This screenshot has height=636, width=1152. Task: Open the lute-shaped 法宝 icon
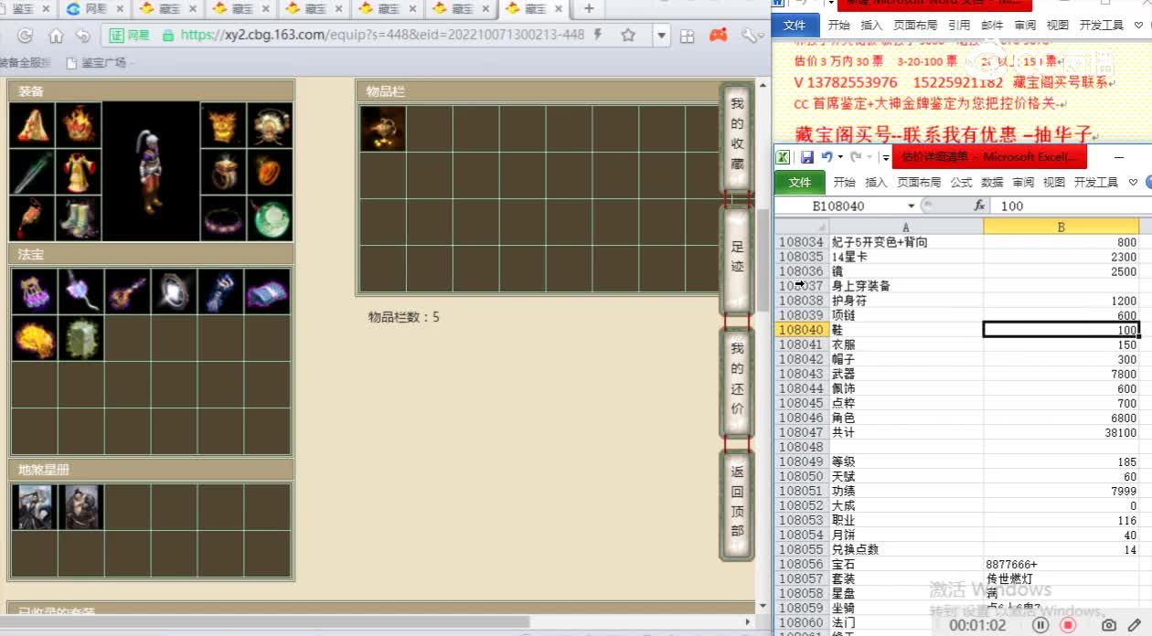click(x=128, y=291)
